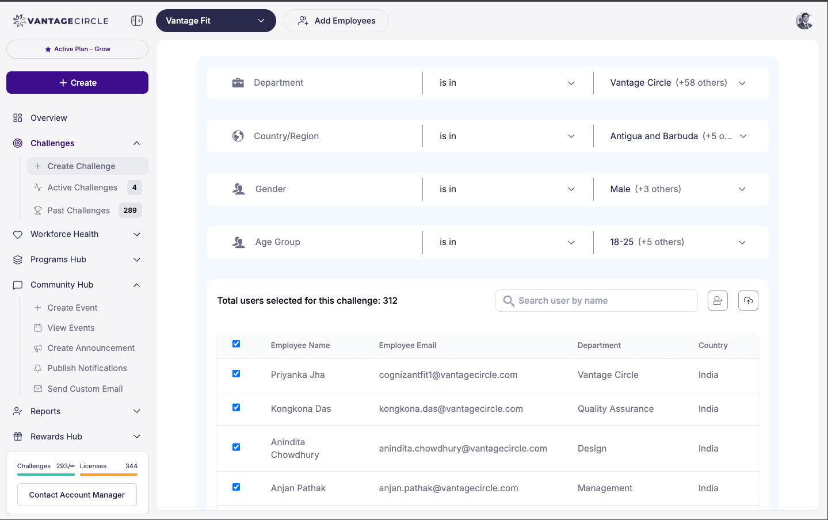Viewport: 828px width, 520px height.
Task: Open the Antigua and Barbuda country values dropdown
Action: coord(678,136)
